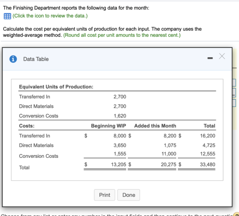This screenshot has width=239, height=216.
Task: Select the lowest answer input box on the right edge
Action: point(234,103)
